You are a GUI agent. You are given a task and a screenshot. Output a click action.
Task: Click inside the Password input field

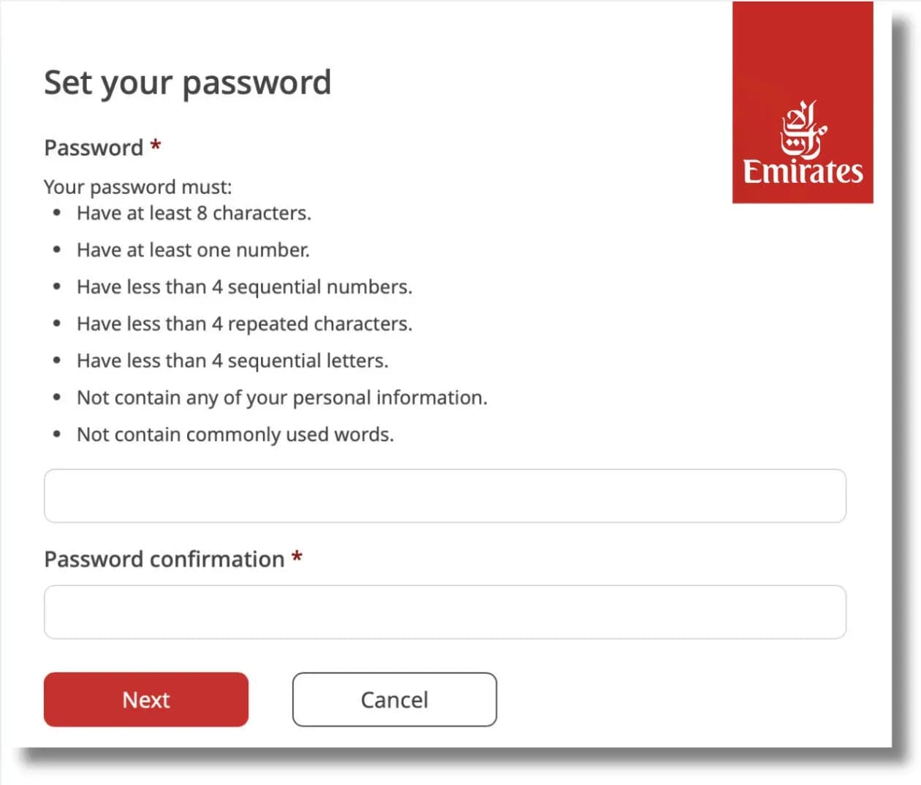click(444, 496)
